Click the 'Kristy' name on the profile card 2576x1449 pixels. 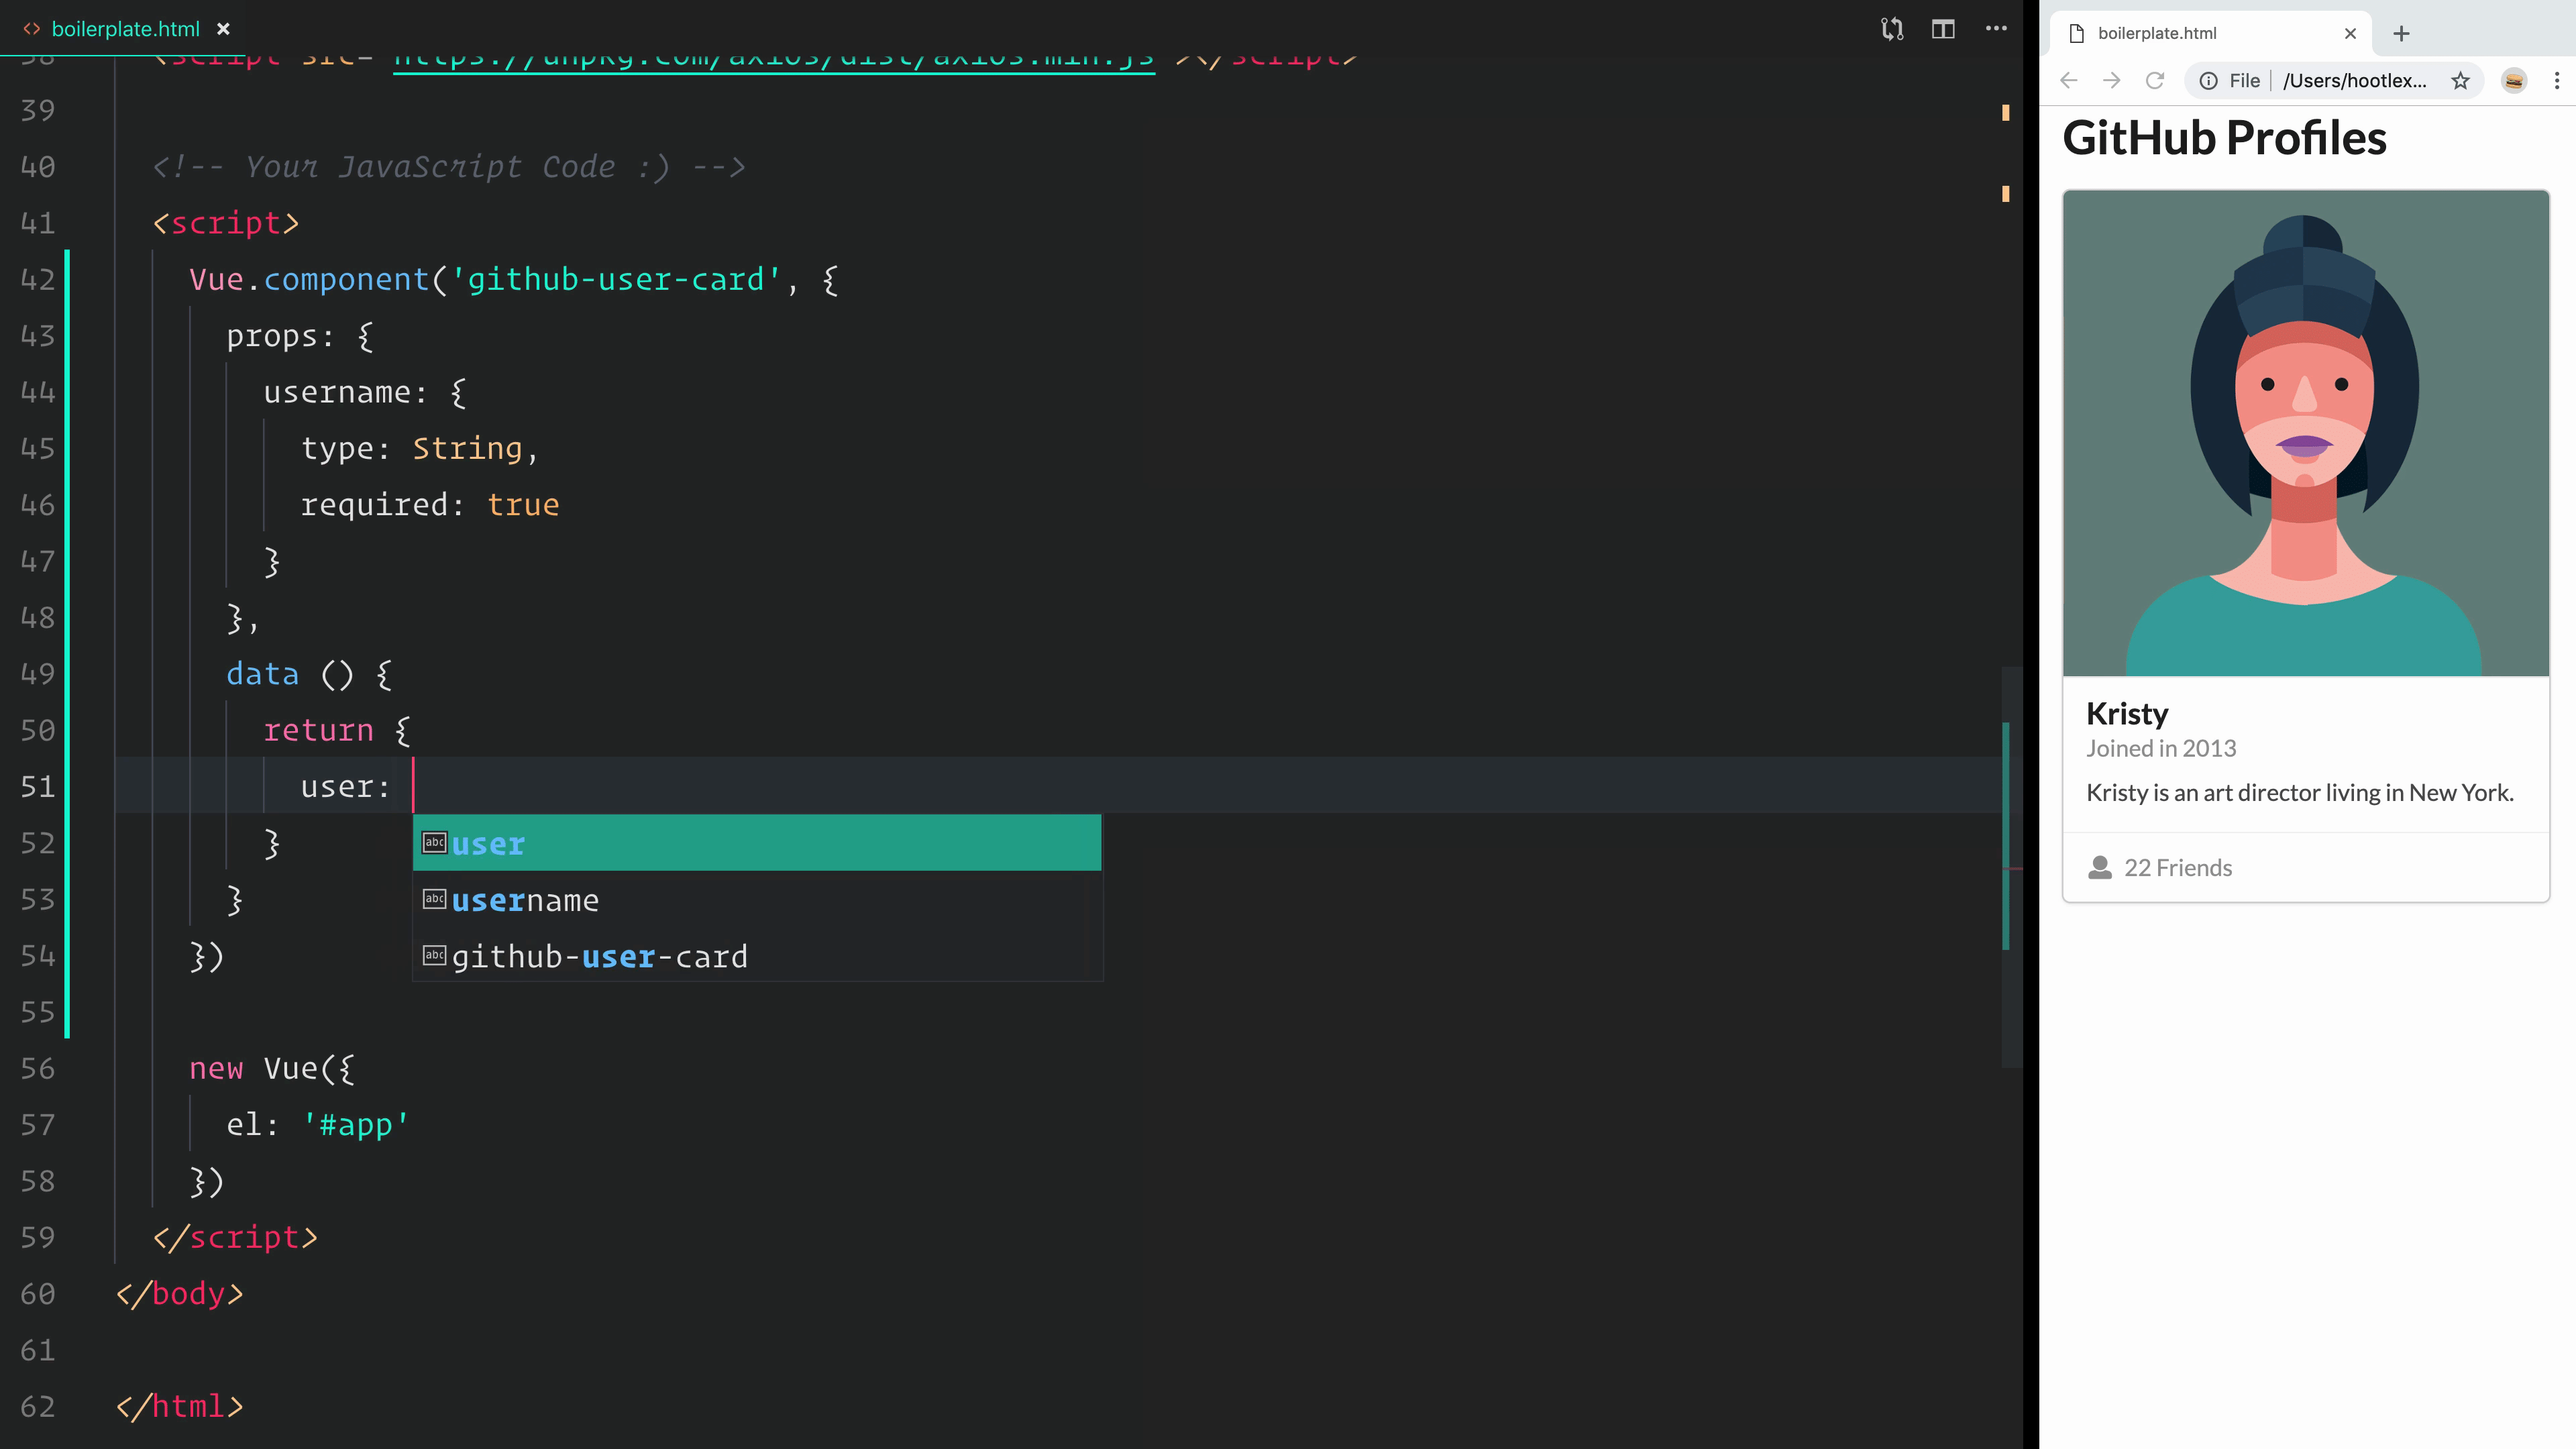(x=2126, y=713)
